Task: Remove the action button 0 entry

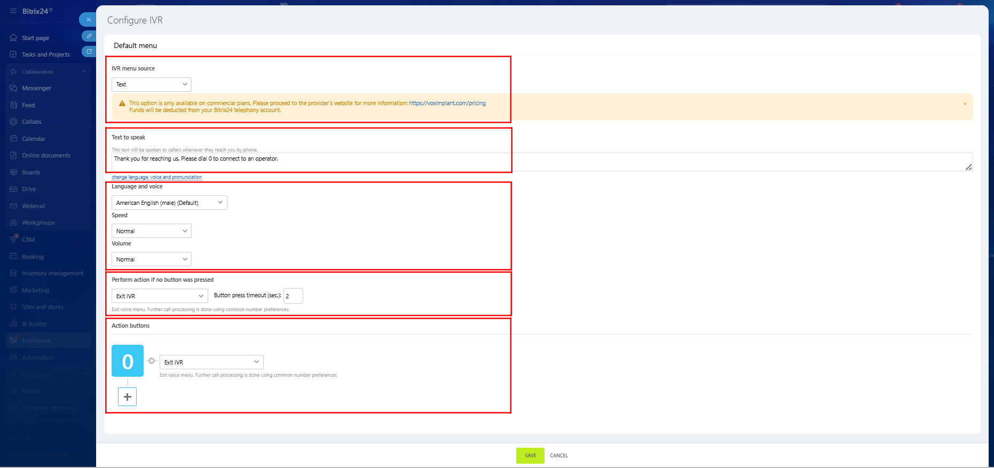Action: (x=152, y=361)
